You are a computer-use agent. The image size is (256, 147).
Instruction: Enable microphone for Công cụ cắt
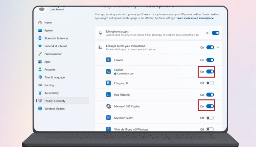tap(210, 83)
